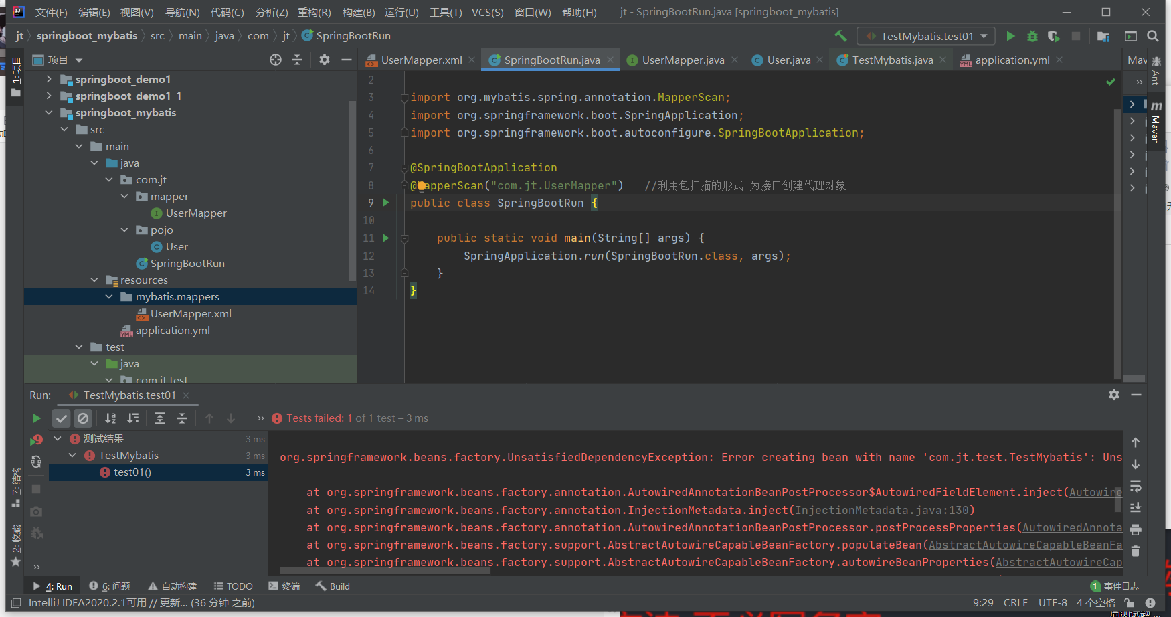Collapse TestMybatis test node
The image size is (1171, 617).
[73, 455]
